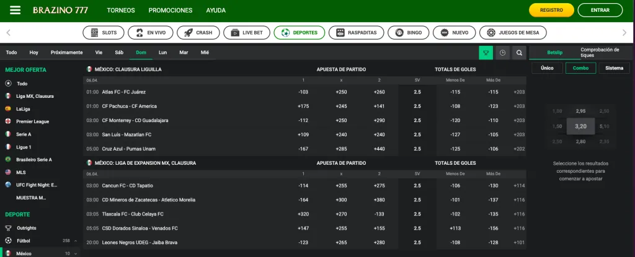635x257 pixels.
Task: Select the Deportes category
Action: tap(300, 33)
